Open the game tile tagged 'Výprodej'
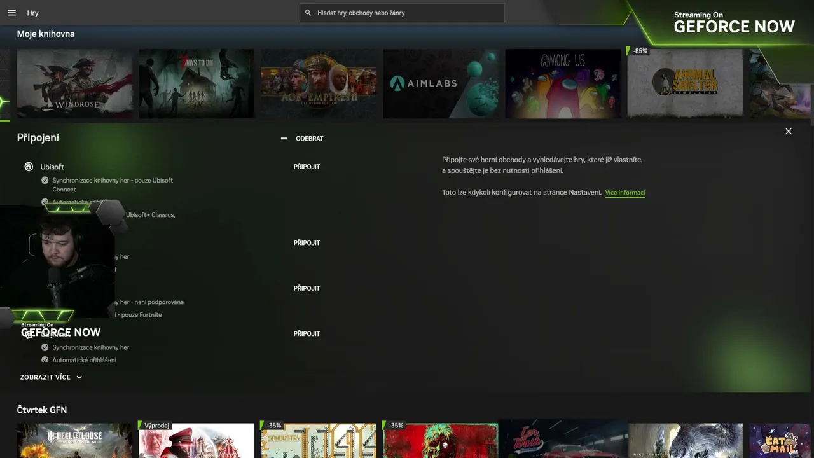 pos(197,441)
